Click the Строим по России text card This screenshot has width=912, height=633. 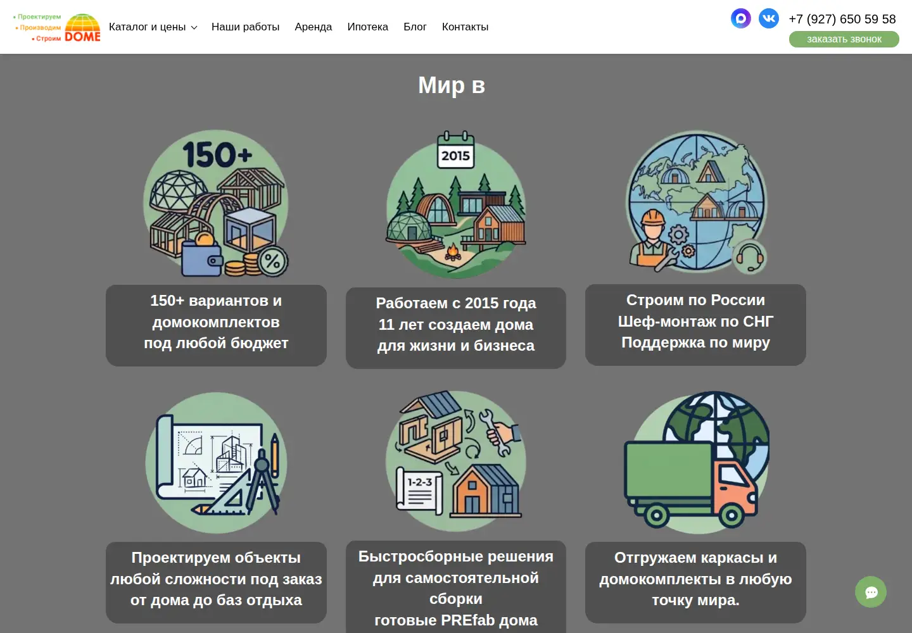(695, 325)
